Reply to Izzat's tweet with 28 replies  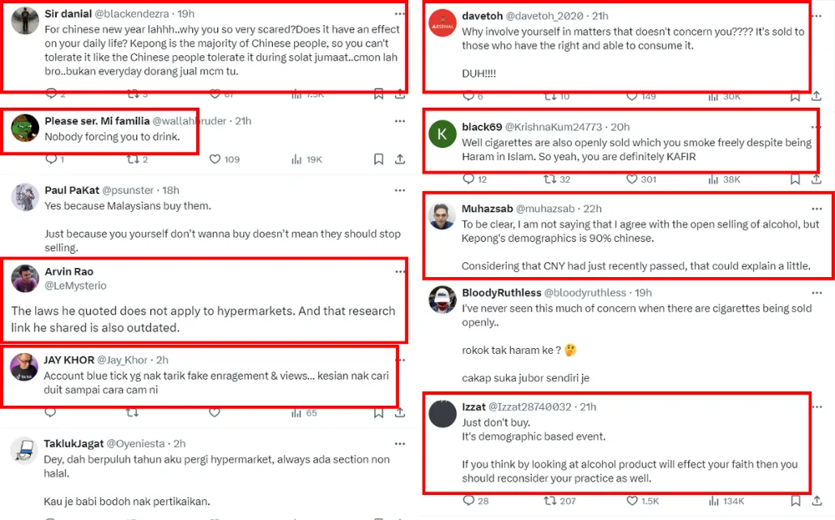point(469,501)
